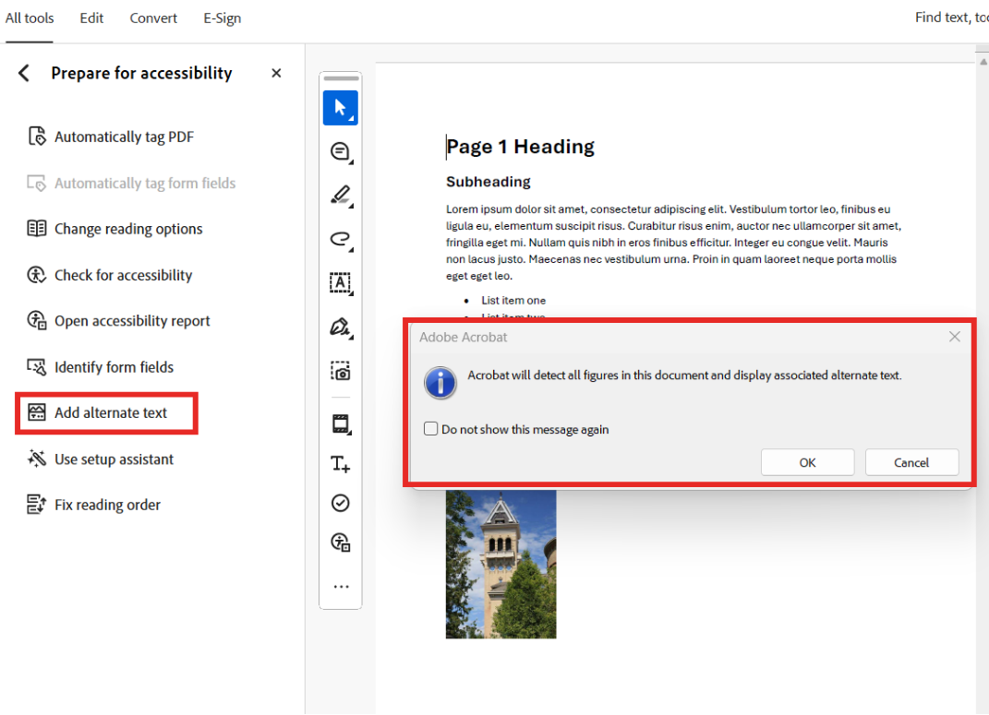
Task: Open the comment tool in quick toolbar
Action: [341, 152]
